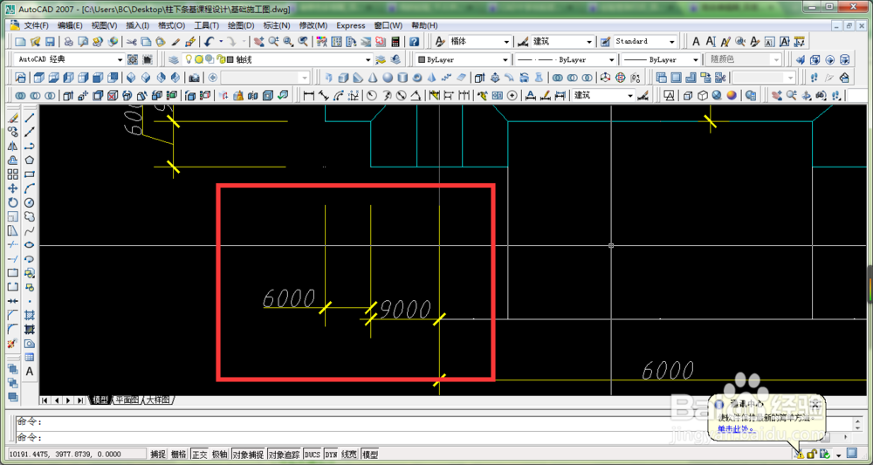Toggle DYN dynamic input button
The width and height of the screenshot is (873, 465).
click(x=331, y=455)
